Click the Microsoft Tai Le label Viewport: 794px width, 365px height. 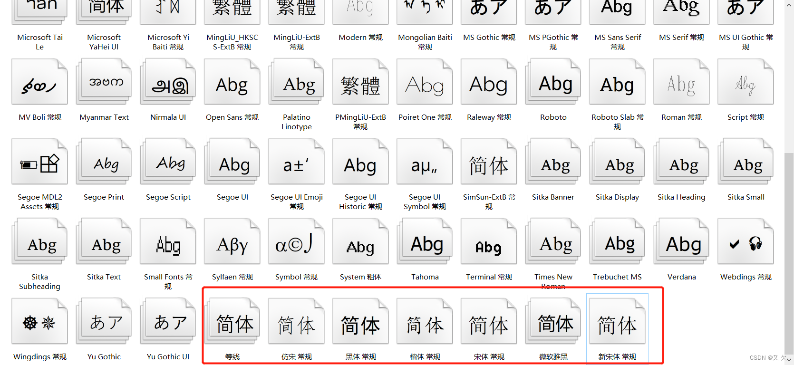click(40, 42)
